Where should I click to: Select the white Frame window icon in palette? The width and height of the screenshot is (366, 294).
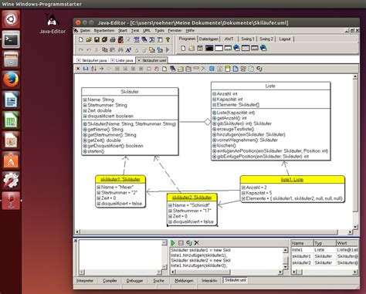219,48
